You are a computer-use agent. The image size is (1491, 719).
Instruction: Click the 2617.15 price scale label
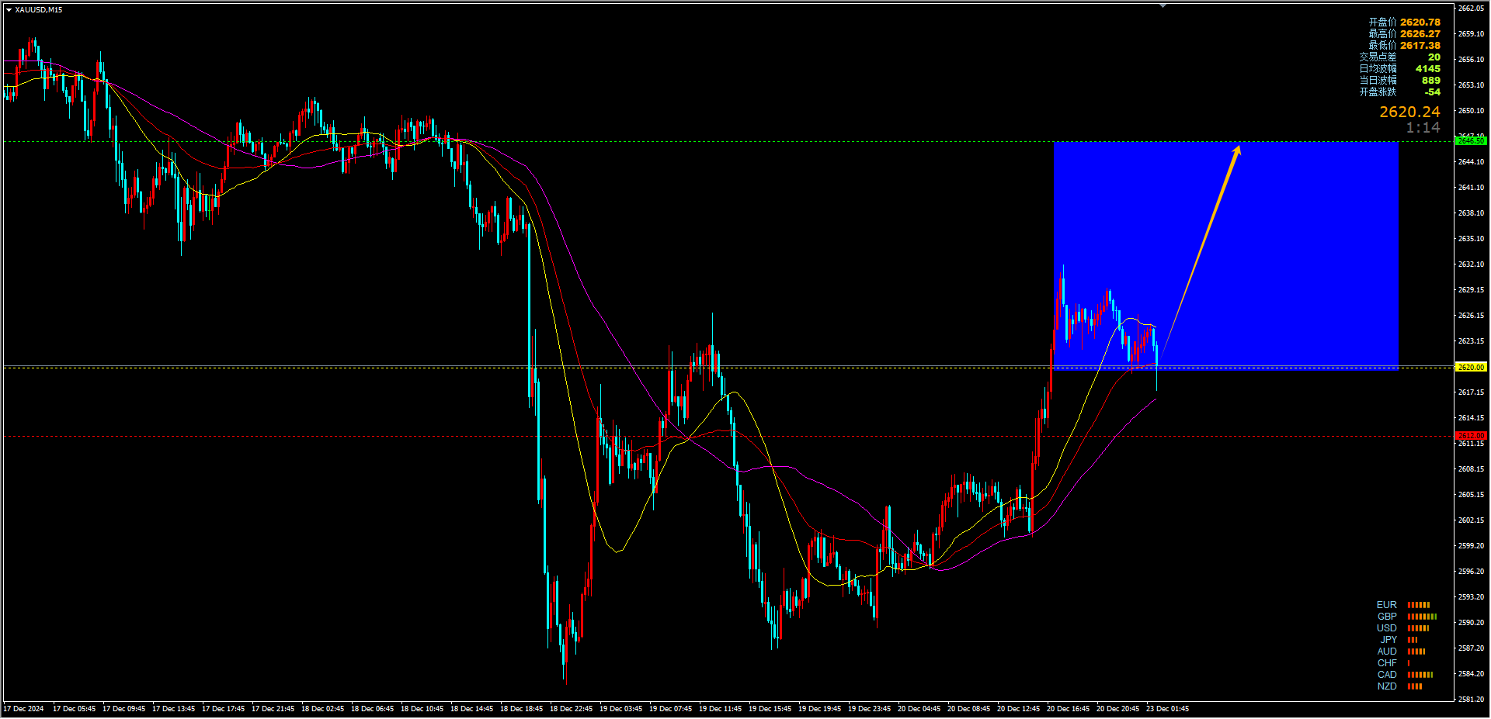[1471, 392]
